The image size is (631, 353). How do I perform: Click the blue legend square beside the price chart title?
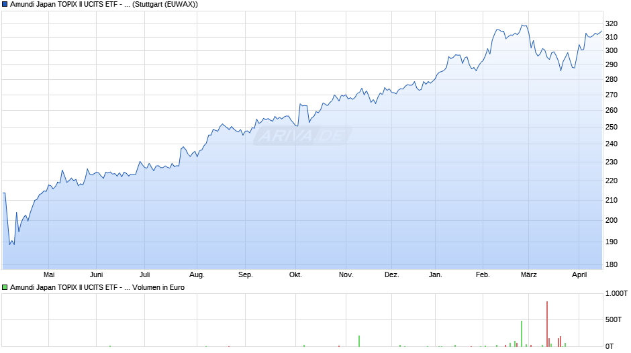point(5,5)
